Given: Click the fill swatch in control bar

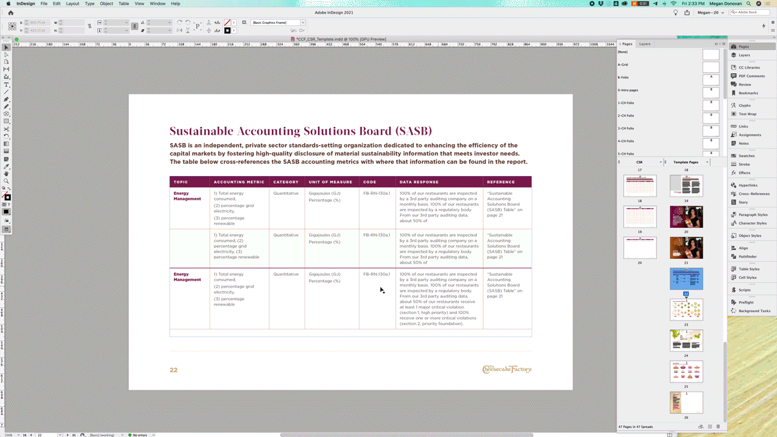Looking at the screenshot, I should pos(227,21).
